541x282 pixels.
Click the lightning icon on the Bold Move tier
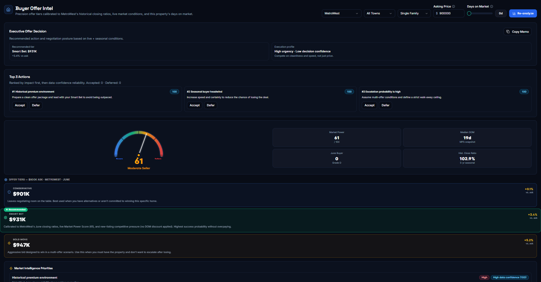(x=9, y=243)
